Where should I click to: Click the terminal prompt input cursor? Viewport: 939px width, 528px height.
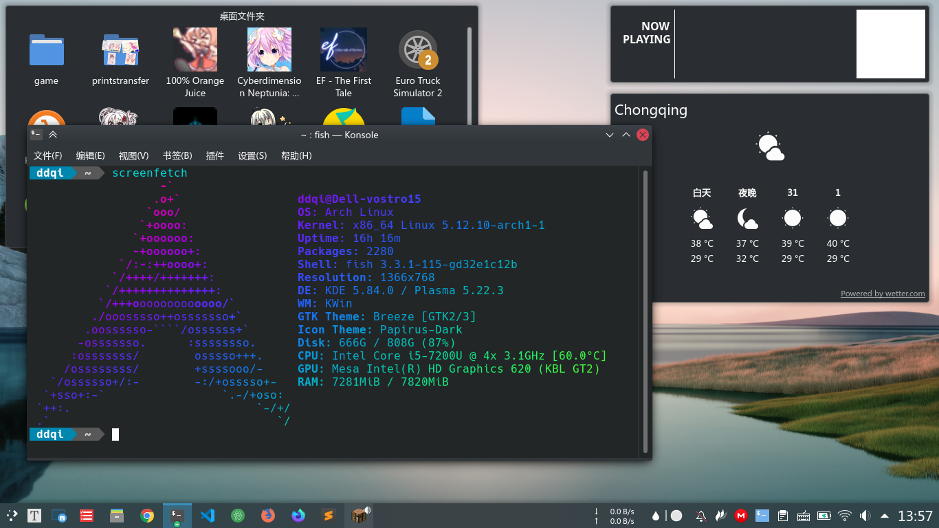tap(115, 434)
